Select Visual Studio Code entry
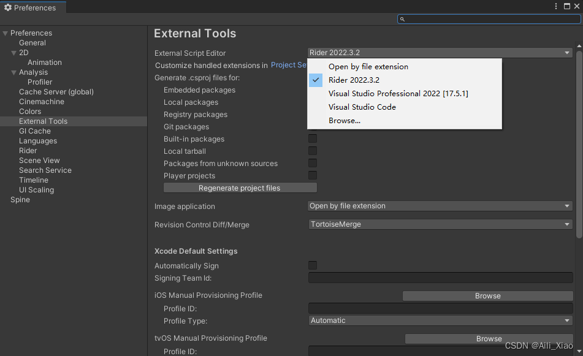 (x=405, y=107)
